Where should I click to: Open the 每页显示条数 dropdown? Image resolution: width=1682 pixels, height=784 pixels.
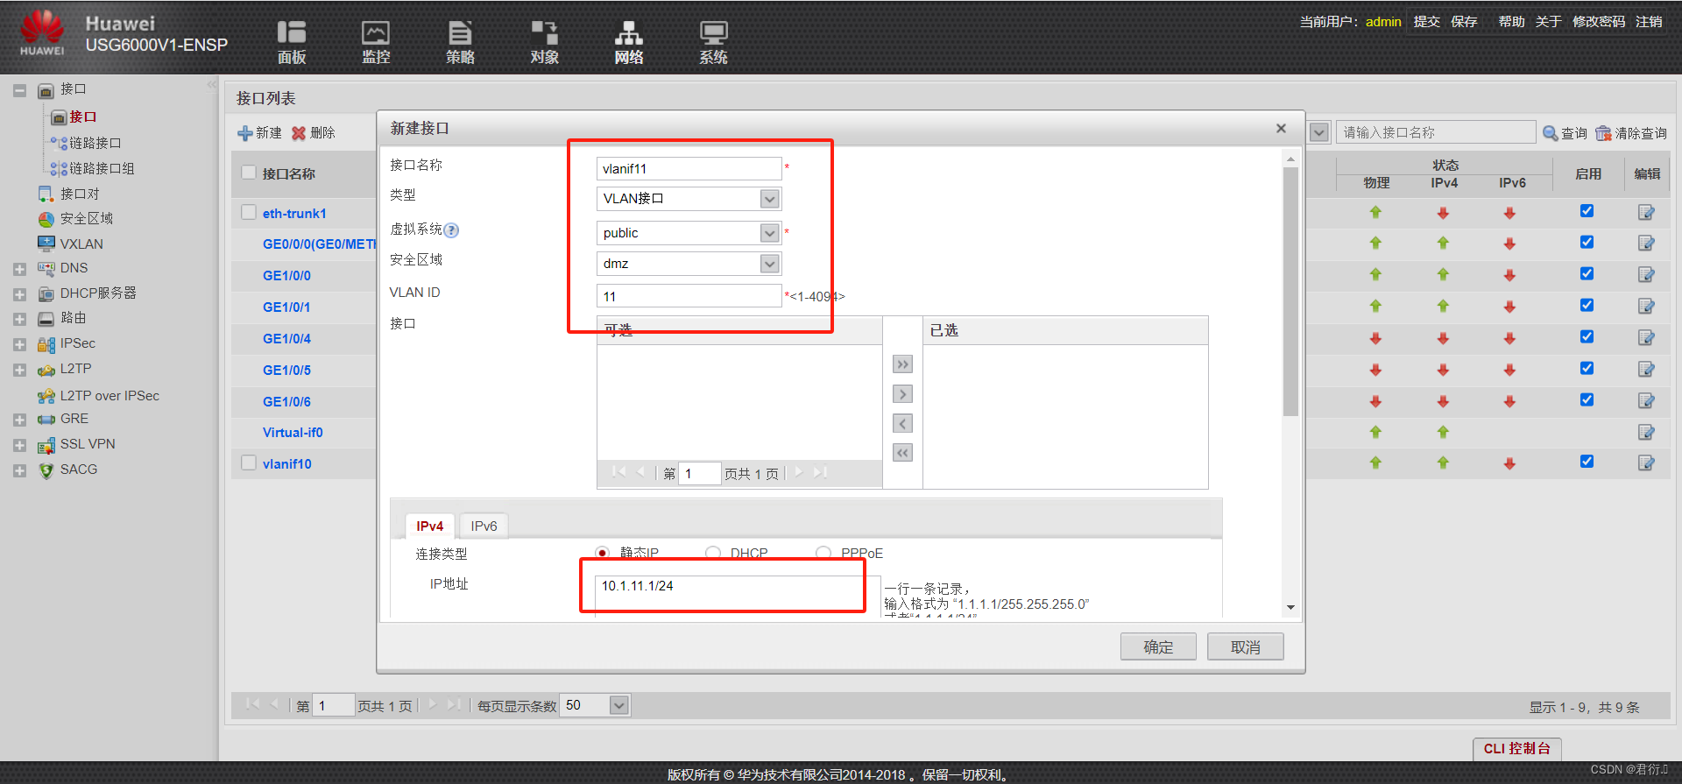pos(618,705)
